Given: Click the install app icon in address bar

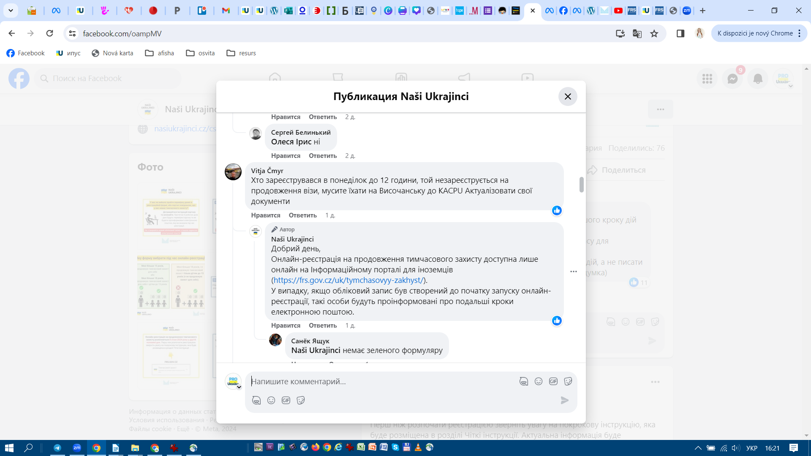Looking at the screenshot, I should coord(620,33).
